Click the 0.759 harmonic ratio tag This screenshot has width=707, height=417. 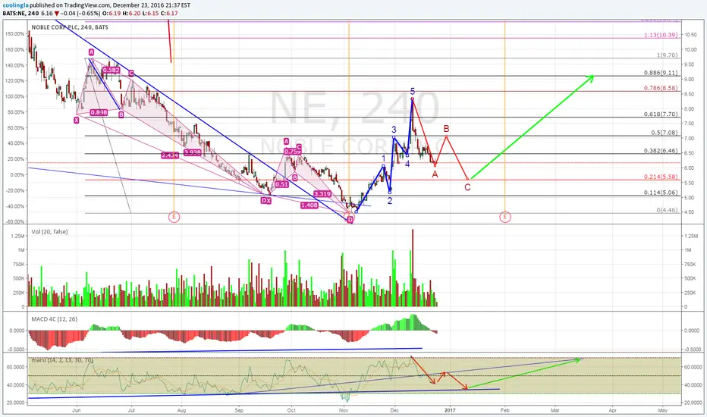[292, 152]
